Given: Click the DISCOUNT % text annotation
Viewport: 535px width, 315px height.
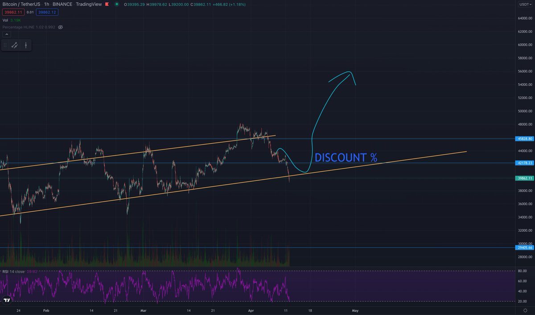Looking at the screenshot, I should [346, 157].
